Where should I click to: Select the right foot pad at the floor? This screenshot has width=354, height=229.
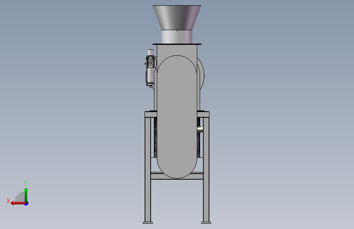tap(206, 223)
